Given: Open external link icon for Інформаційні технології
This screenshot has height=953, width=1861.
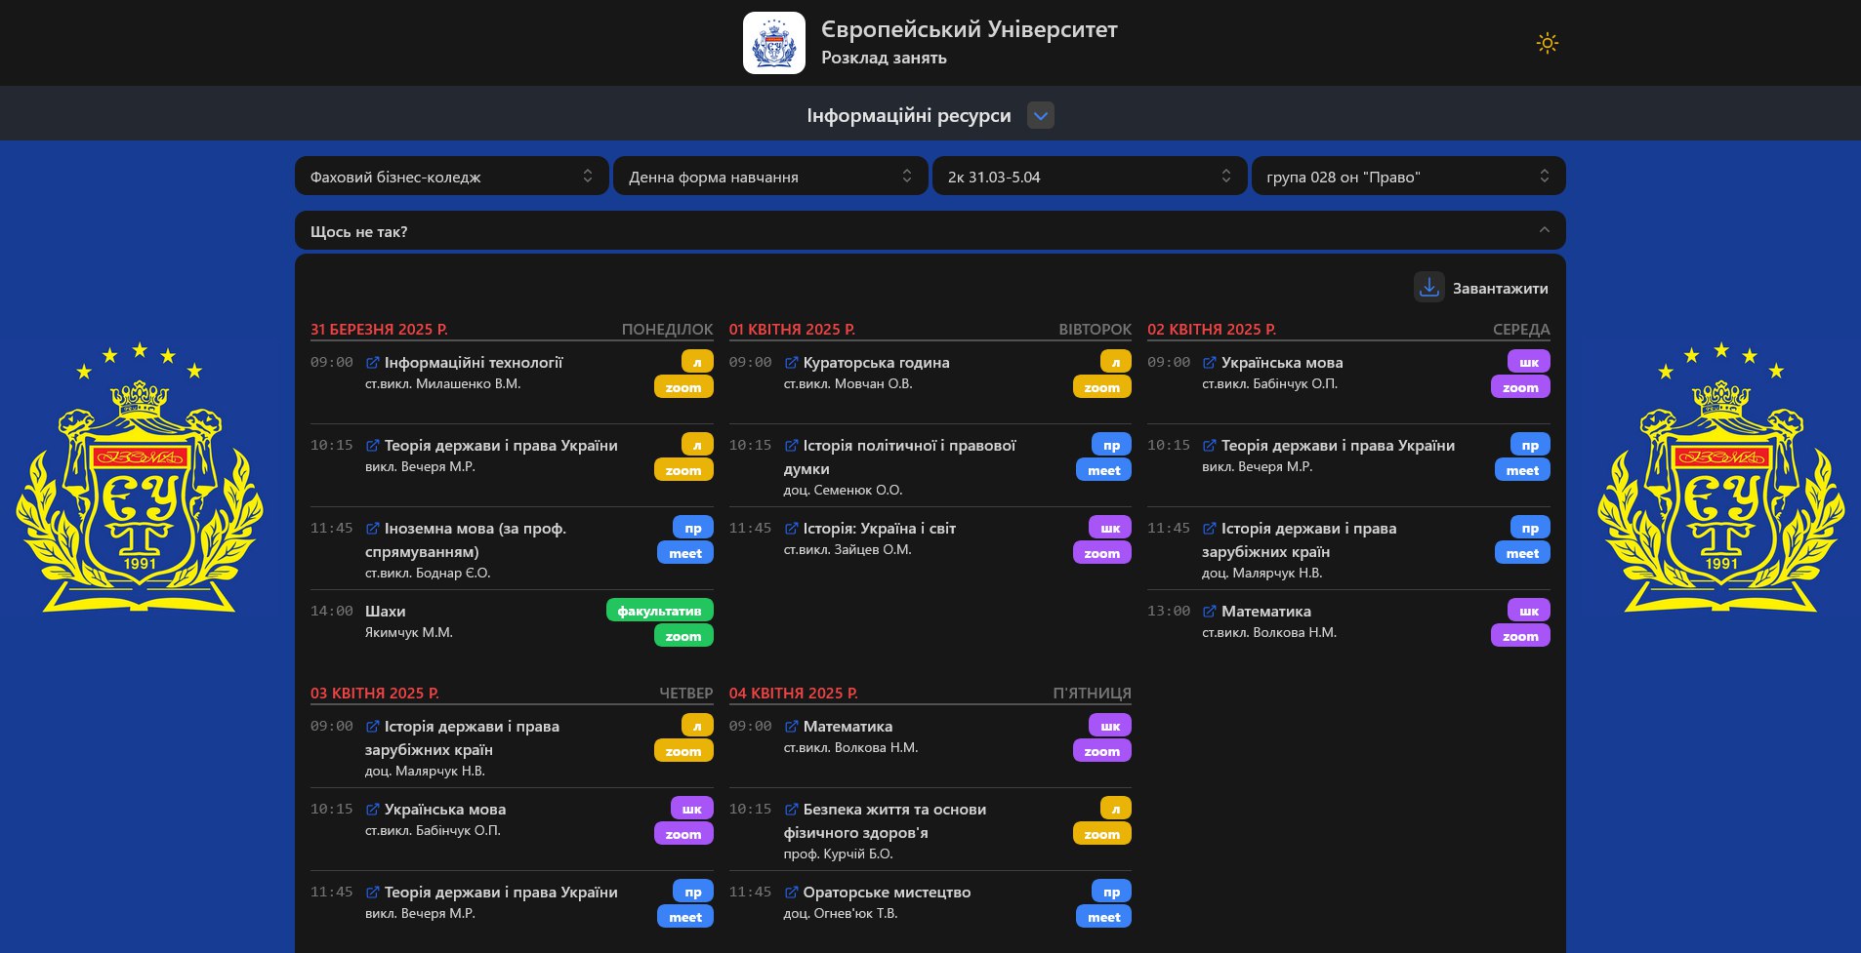Looking at the screenshot, I should coord(372,363).
